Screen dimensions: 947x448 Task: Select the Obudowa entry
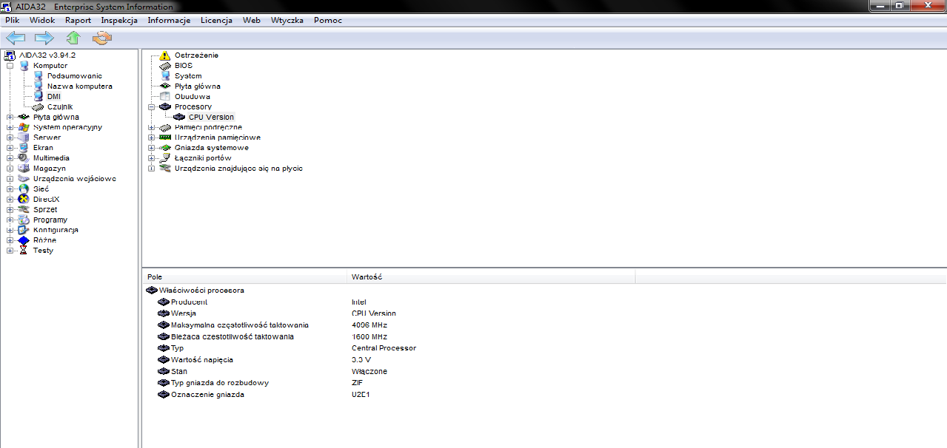click(x=193, y=97)
